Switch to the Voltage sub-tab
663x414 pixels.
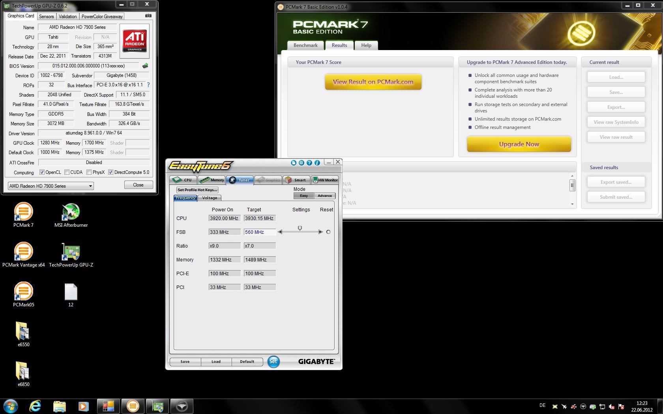coord(210,198)
